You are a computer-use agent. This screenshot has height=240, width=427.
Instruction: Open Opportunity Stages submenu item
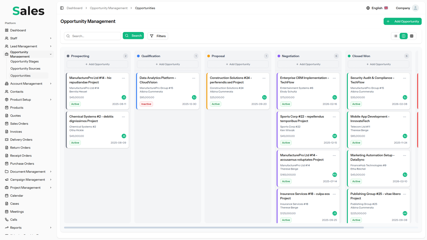point(25,61)
